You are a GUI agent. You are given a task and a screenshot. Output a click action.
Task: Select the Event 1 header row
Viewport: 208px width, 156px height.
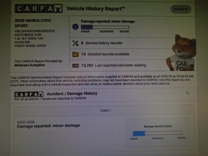(x=106, y=110)
